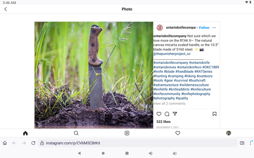
Task: Open @thepunisherproject_sc mention
Action: [172, 54]
